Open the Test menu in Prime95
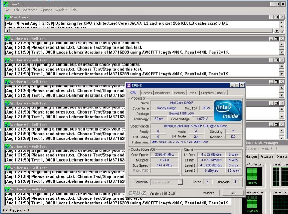 click(x=7, y=10)
